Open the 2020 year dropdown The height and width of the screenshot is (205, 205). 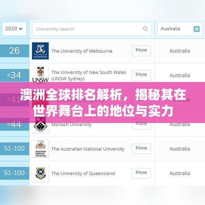[14, 29]
